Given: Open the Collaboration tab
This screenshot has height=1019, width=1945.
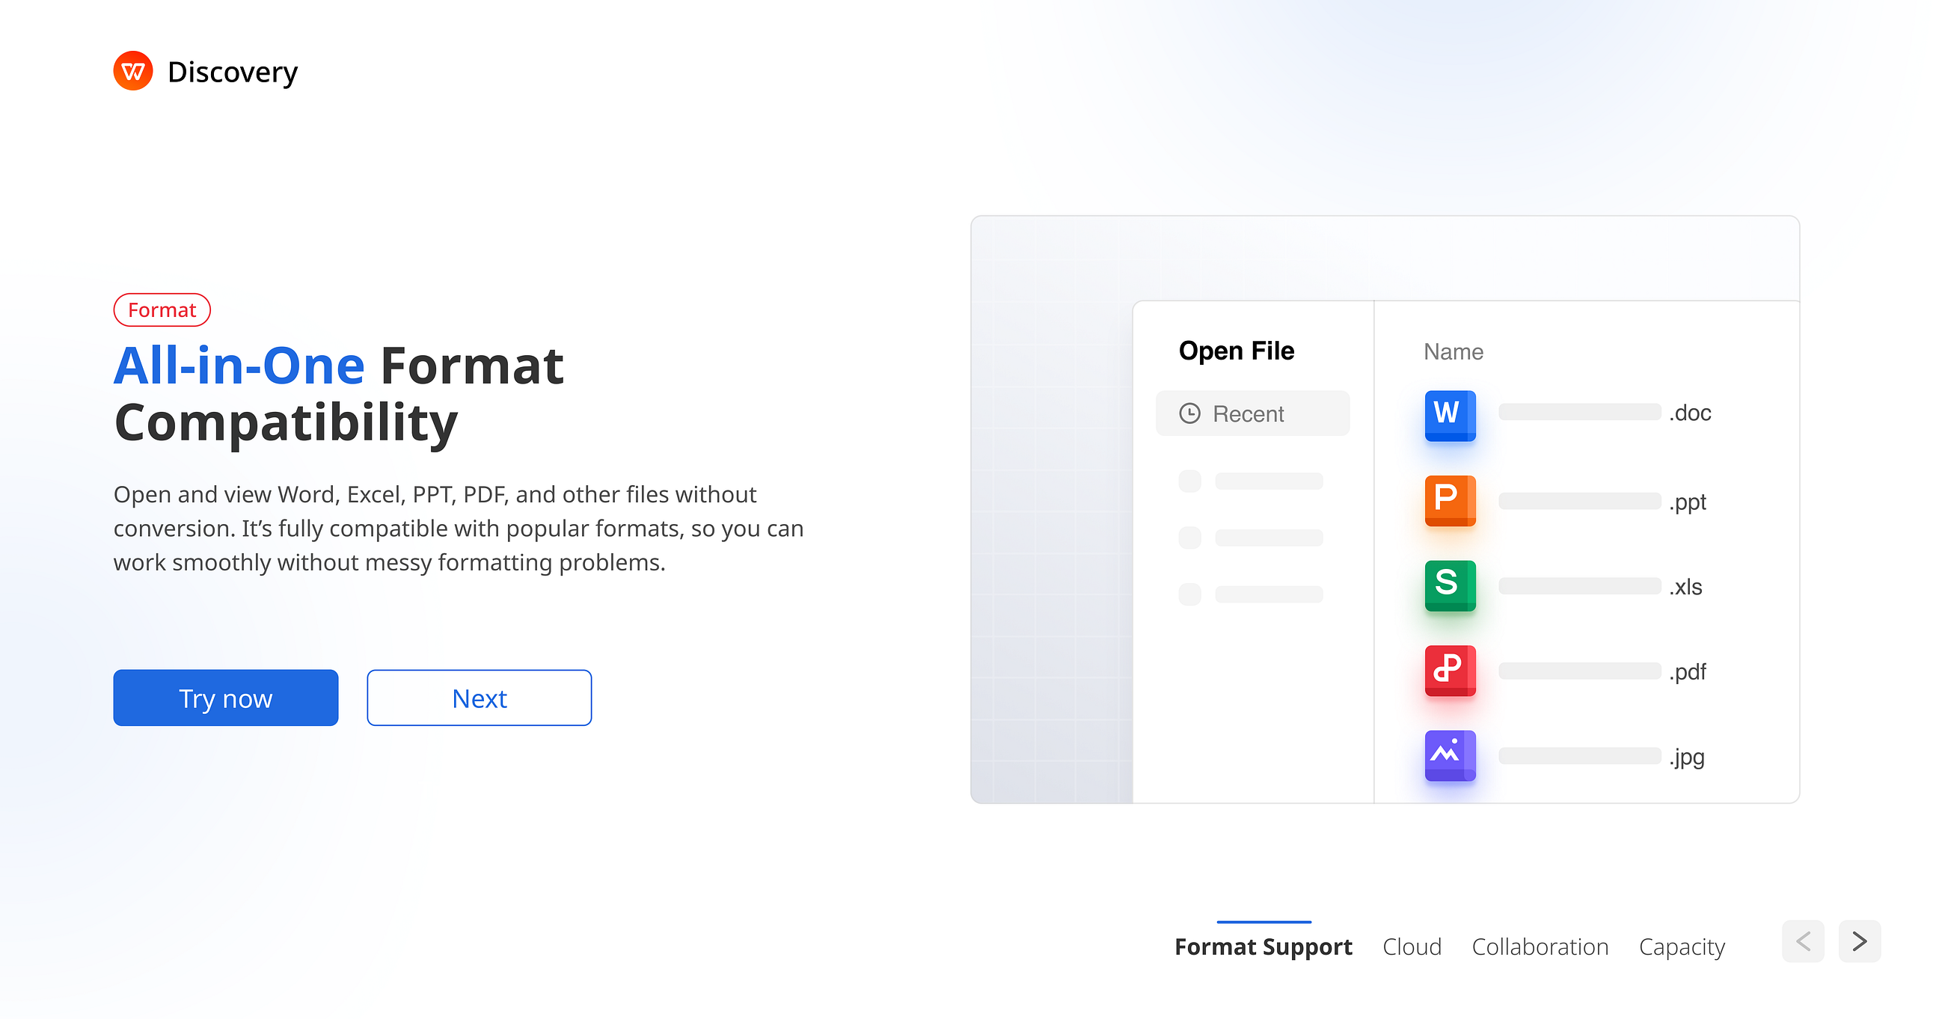Looking at the screenshot, I should [1540, 946].
